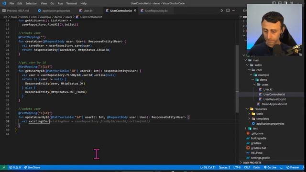Collapse the com folder in explorer
Image resolution: width=306 pixels, height=172 pixels.
(x=249, y=70)
